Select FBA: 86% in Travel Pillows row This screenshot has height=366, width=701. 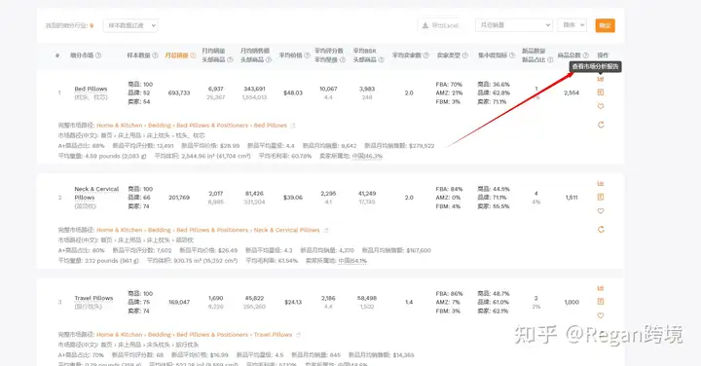point(449,294)
